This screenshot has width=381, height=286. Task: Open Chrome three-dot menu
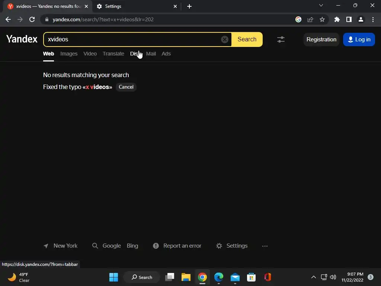click(373, 19)
